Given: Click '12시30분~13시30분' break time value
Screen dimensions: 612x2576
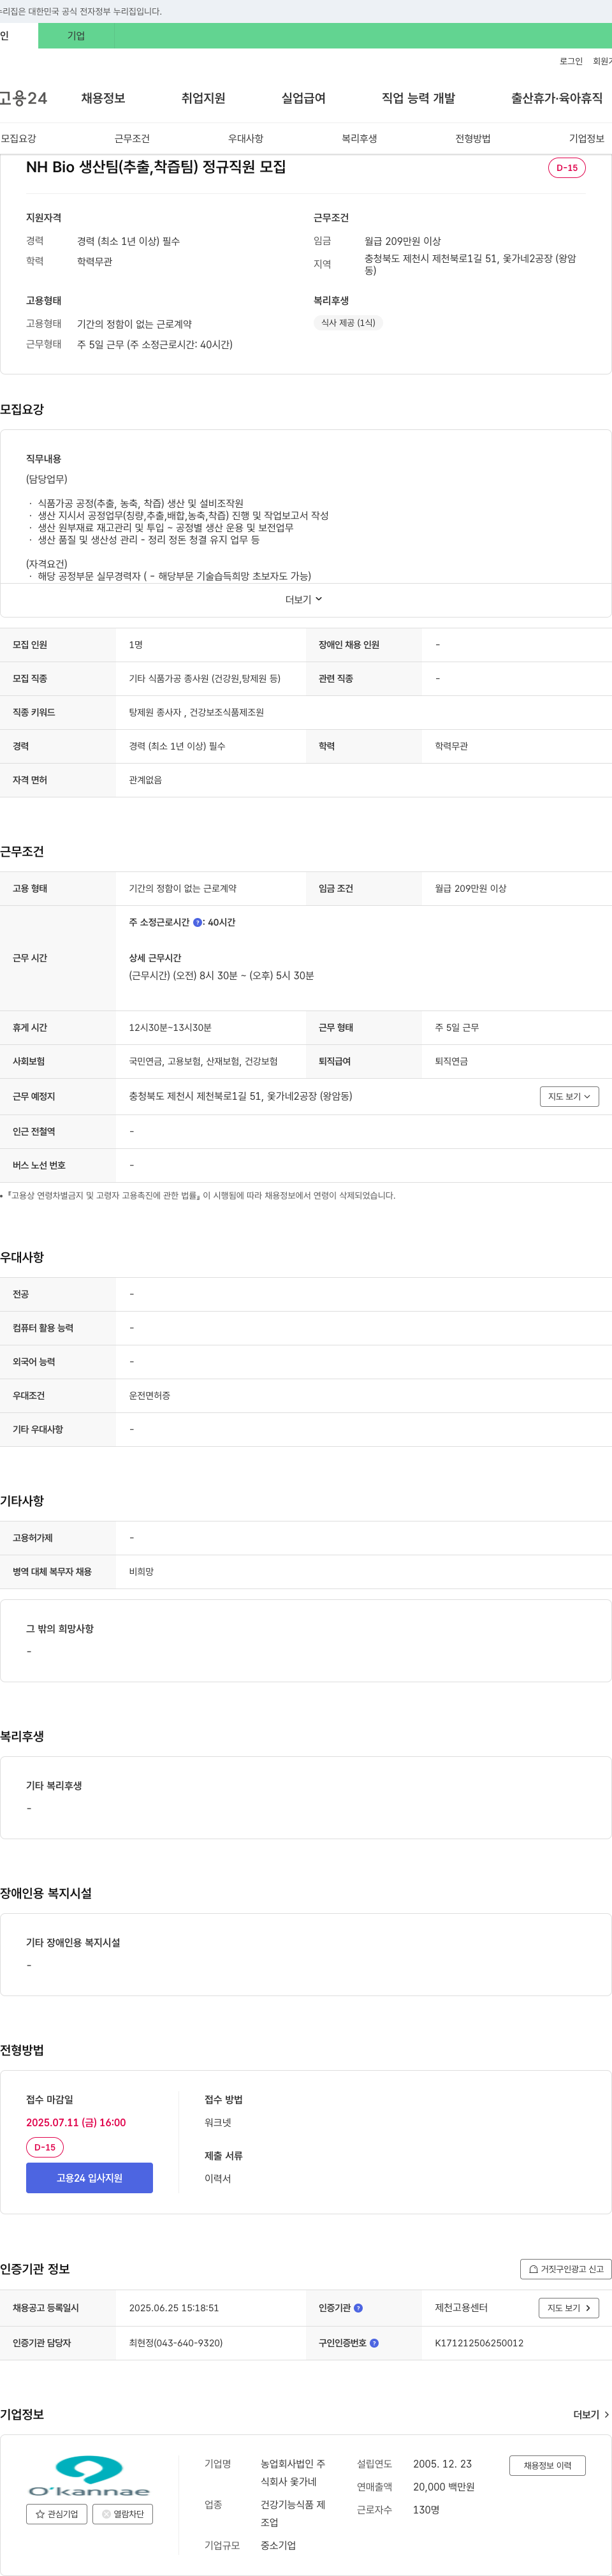Looking at the screenshot, I should point(170,1028).
